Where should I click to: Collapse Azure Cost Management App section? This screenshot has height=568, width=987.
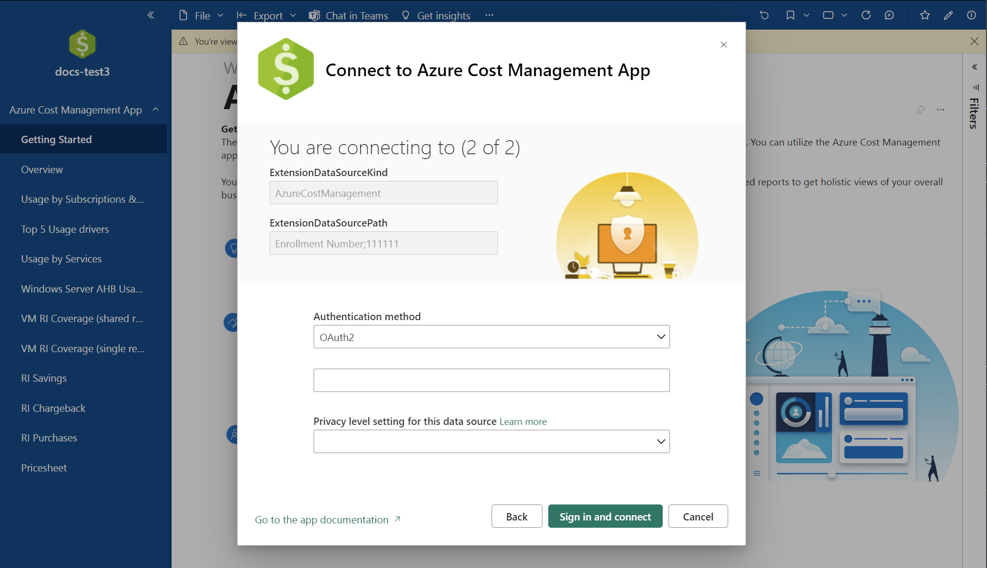point(156,110)
